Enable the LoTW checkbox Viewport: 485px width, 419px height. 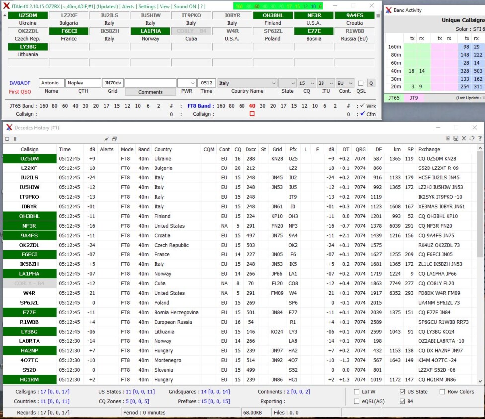tap(356, 392)
